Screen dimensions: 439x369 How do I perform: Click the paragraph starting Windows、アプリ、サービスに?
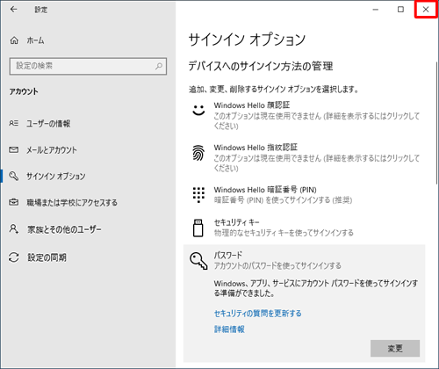click(316, 288)
